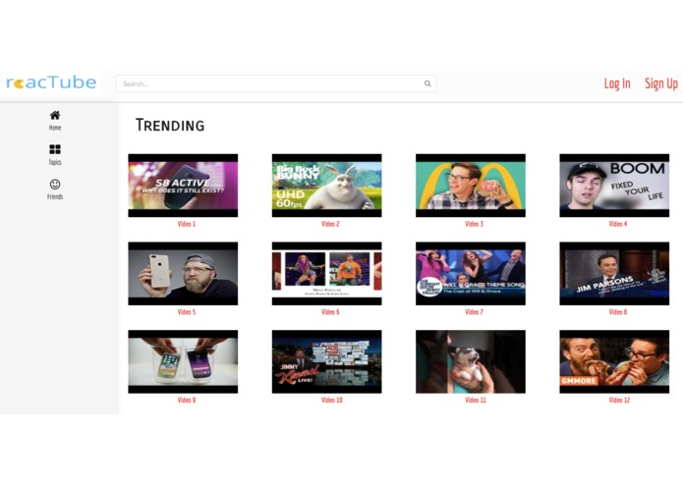Click the Topics grid icon
The image size is (683, 485).
(55, 149)
